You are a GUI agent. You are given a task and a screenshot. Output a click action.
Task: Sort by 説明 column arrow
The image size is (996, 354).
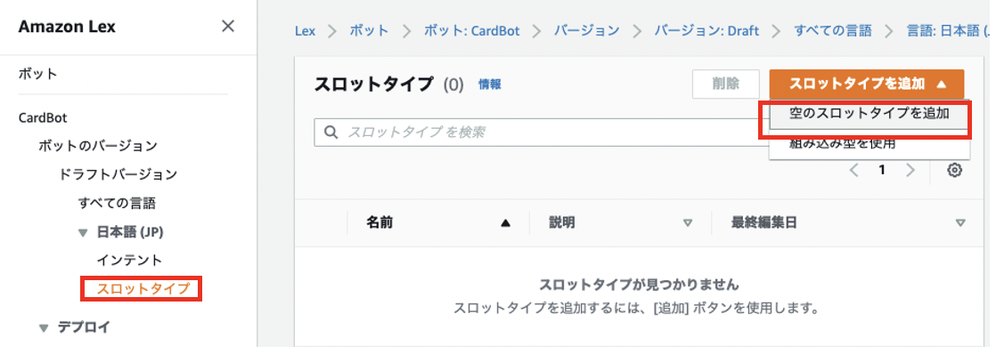pos(687,223)
